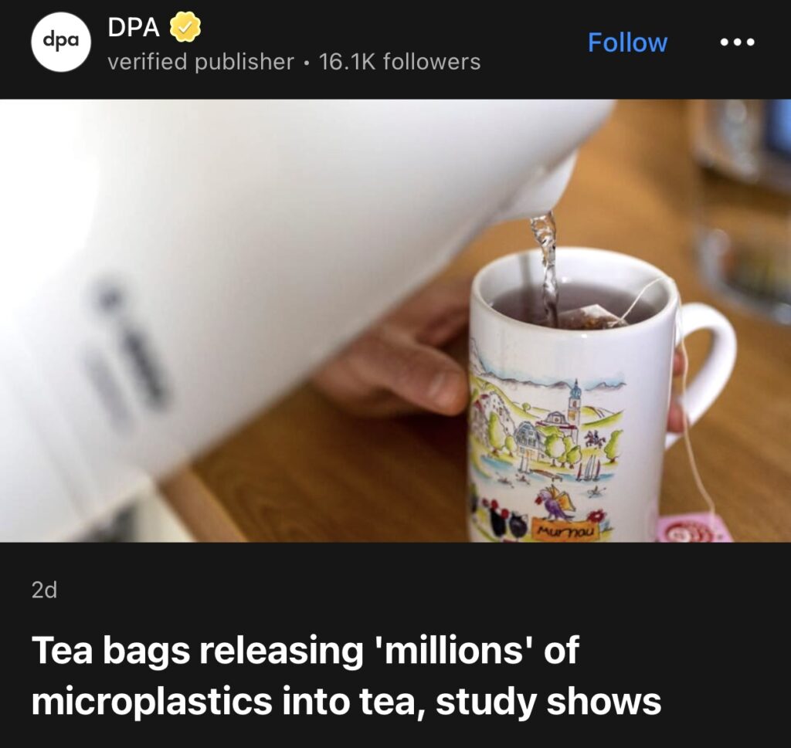Tap the illustrated Murnau mug in photo
Screen dimensions: 791x748
click(x=572, y=398)
